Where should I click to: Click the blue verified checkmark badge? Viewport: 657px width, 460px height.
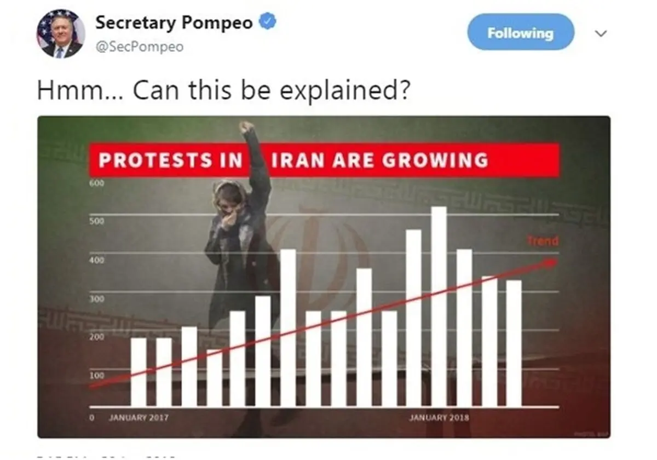[267, 22]
